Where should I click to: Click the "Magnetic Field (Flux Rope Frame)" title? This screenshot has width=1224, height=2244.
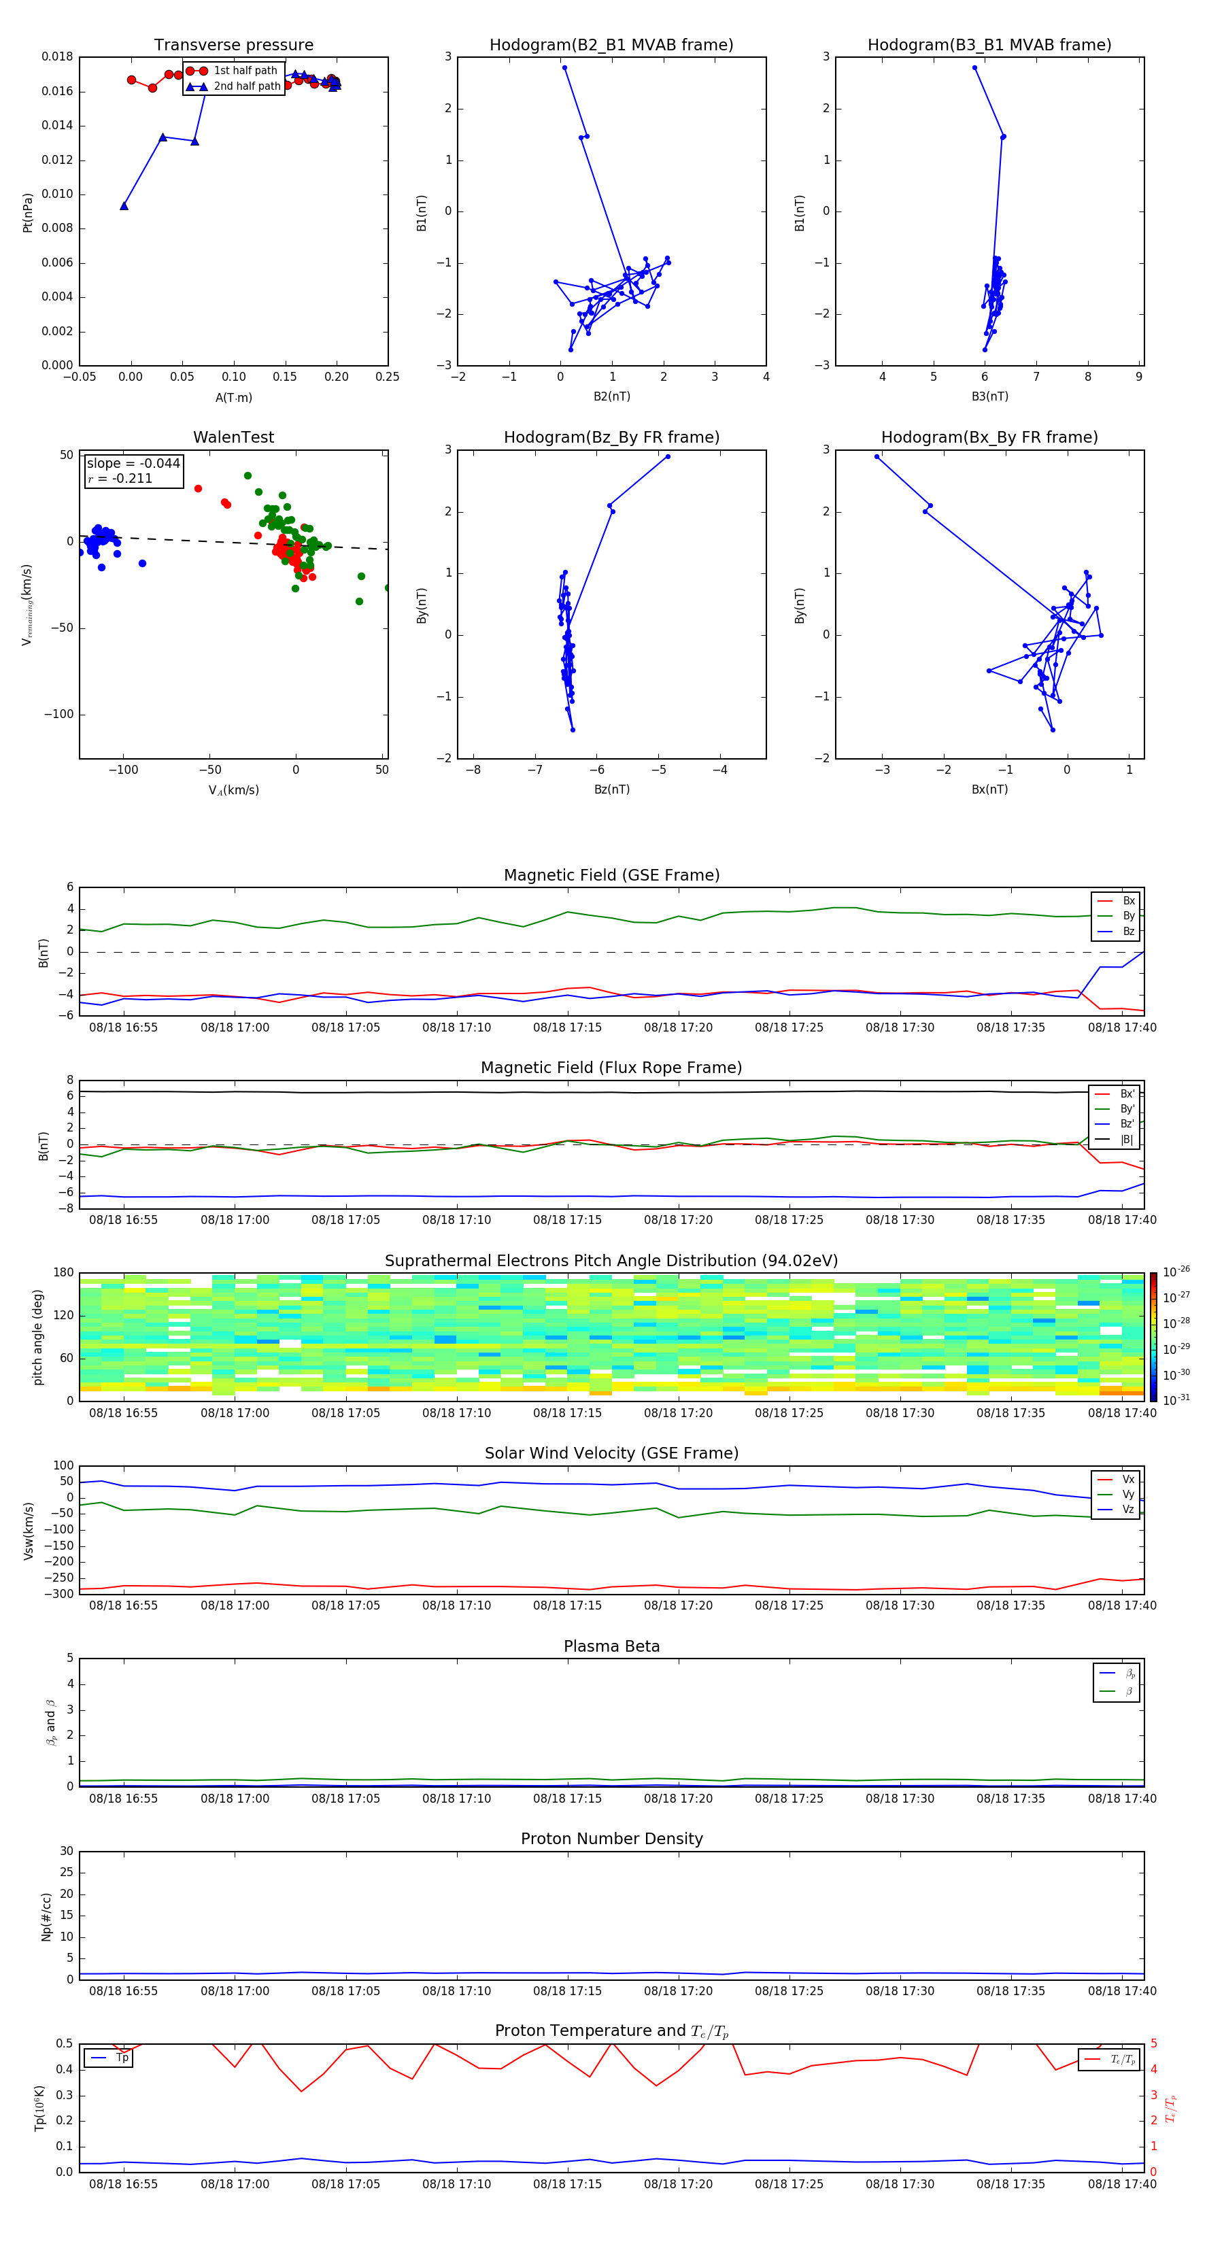pyautogui.click(x=611, y=1068)
